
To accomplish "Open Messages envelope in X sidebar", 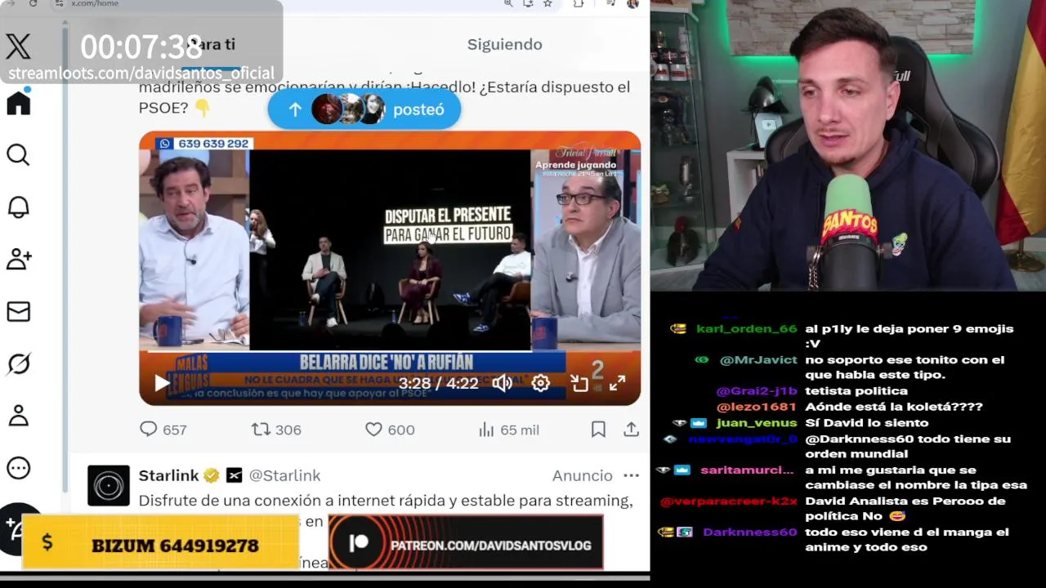I will coord(18,311).
